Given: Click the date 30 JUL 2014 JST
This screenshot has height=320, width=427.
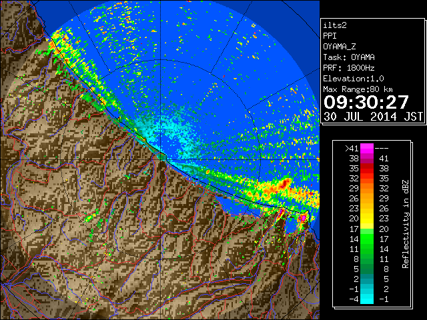Looking at the screenshot, I should click(x=373, y=117).
